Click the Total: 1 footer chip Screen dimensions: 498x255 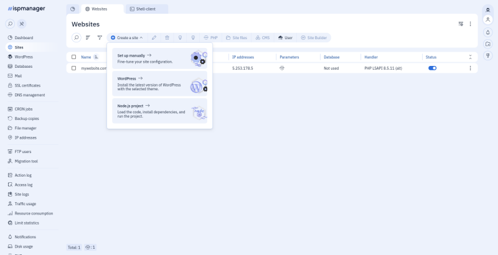(x=74, y=248)
